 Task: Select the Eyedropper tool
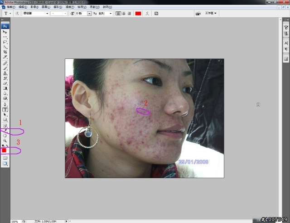tap(5, 131)
